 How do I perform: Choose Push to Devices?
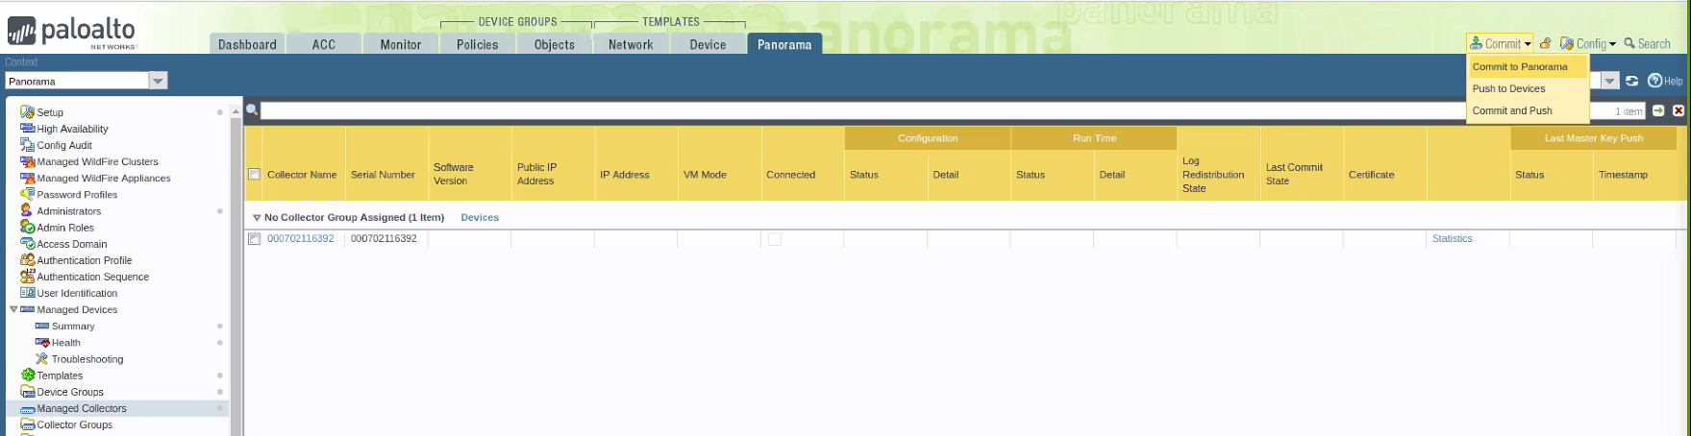pyautogui.click(x=1528, y=88)
